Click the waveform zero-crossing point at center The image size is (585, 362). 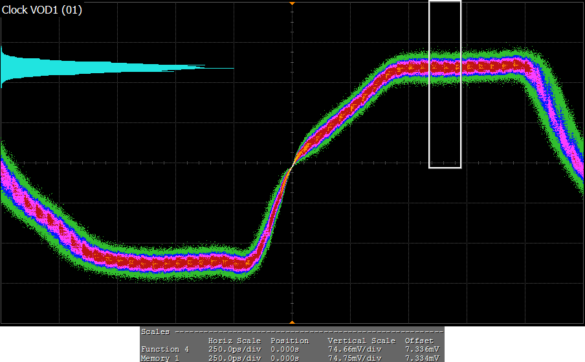click(x=292, y=164)
